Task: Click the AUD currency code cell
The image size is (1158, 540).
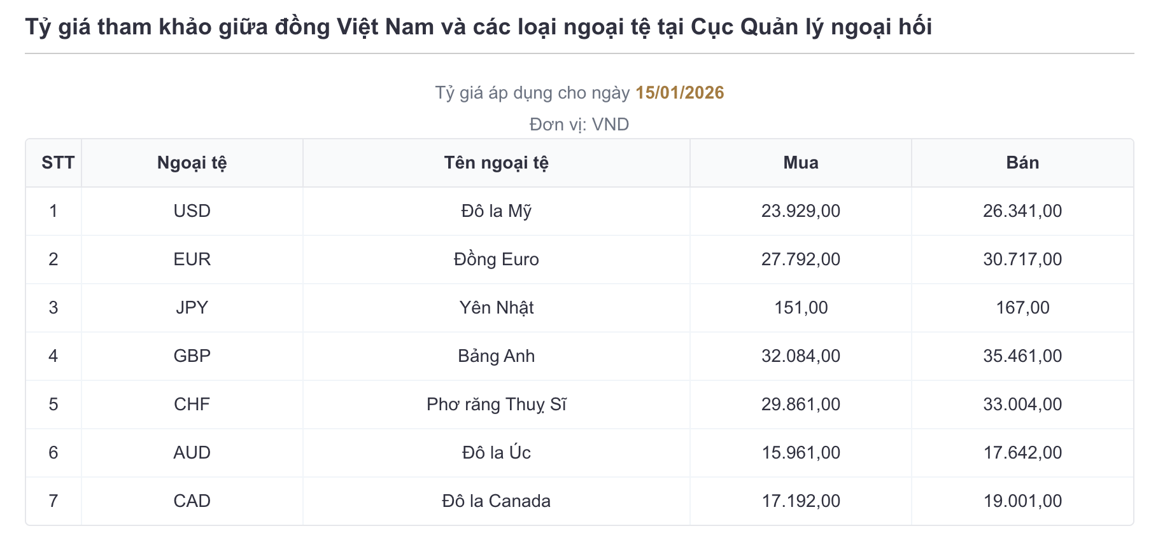Action: (192, 453)
